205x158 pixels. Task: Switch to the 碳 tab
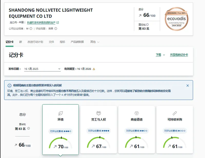tap(20, 42)
